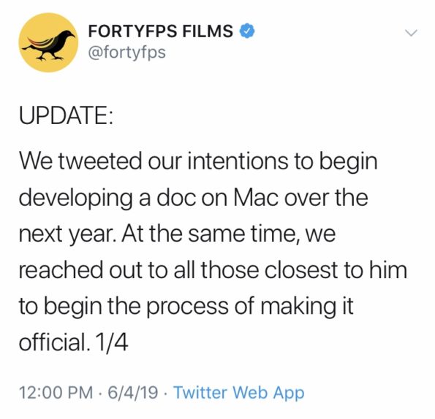
Task: Click the 12:00 PM timestamp
Action: click(x=56, y=393)
